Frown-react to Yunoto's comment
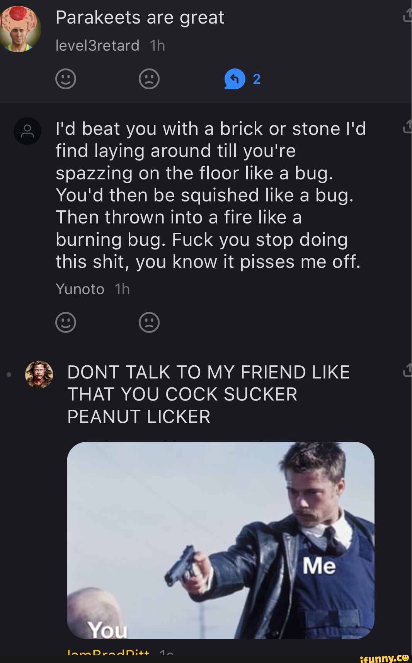The width and height of the screenshot is (412, 663). [x=149, y=322]
